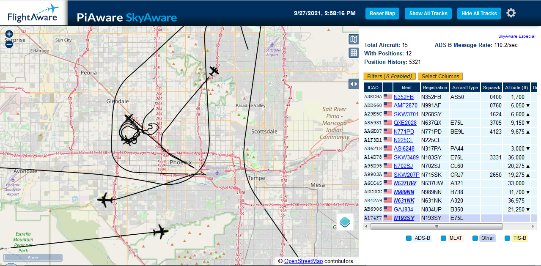This screenshot has width=541, height=266.
Task: Click altitude 36,975 cell
Action: click(x=516, y=200)
